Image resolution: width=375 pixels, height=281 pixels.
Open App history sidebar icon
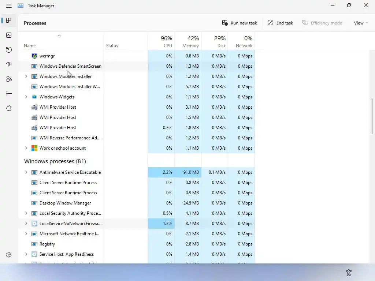tap(9, 50)
